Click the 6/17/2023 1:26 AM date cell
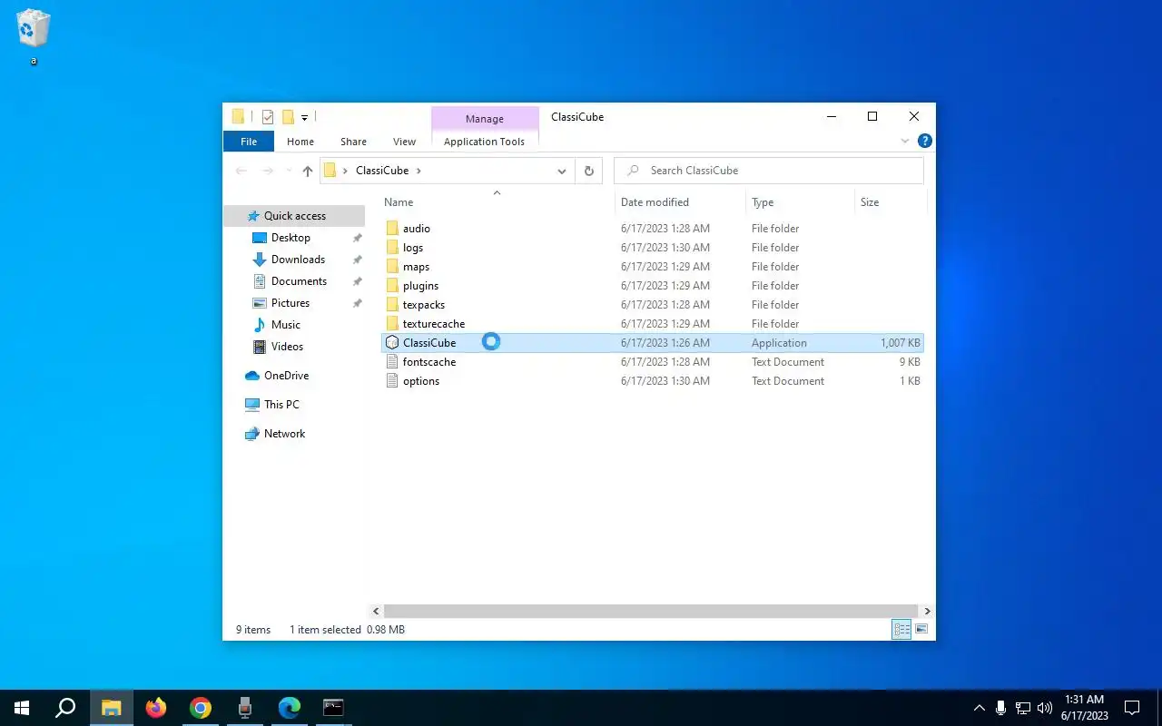Viewport: 1162px width, 726px height. (665, 343)
